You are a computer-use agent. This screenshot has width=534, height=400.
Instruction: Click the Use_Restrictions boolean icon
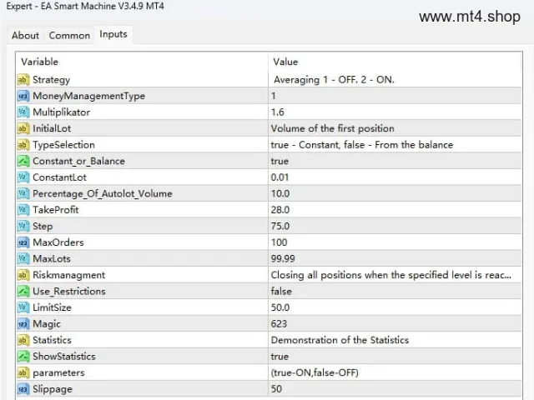coord(23,292)
